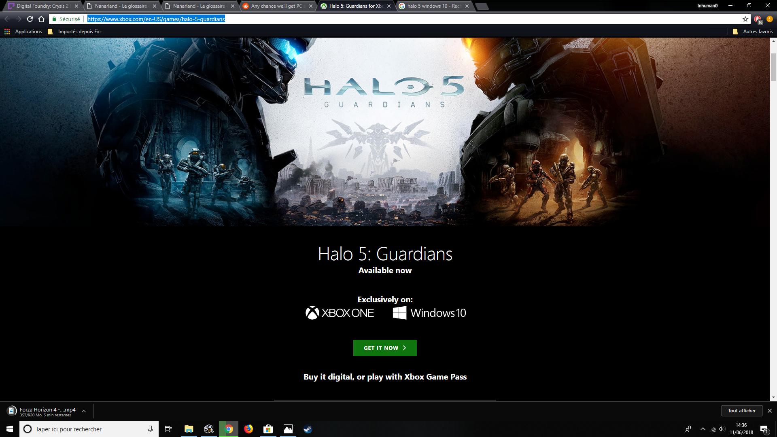Open the red extension icon with badge 16
The height and width of the screenshot is (437, 777).
click(758, 19)
